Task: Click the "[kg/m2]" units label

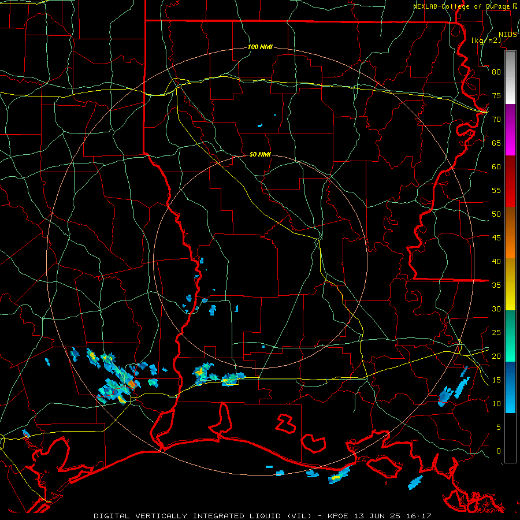Action: pos(486,40)
